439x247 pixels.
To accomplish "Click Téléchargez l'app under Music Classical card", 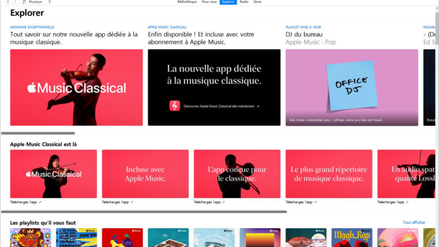I will pos(25,202).
